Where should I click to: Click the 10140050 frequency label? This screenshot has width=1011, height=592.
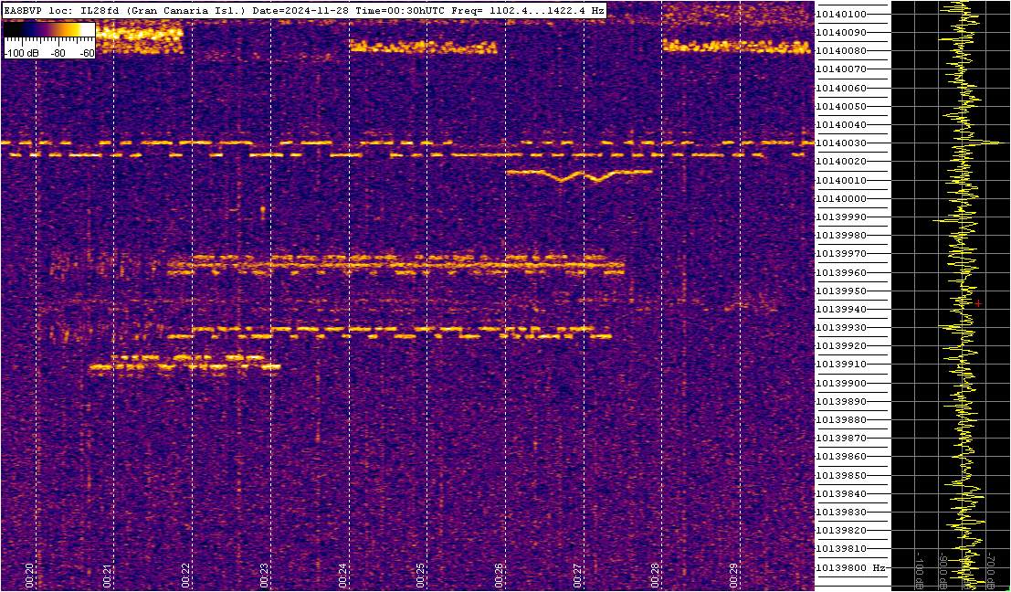click(x=841, y=106)
